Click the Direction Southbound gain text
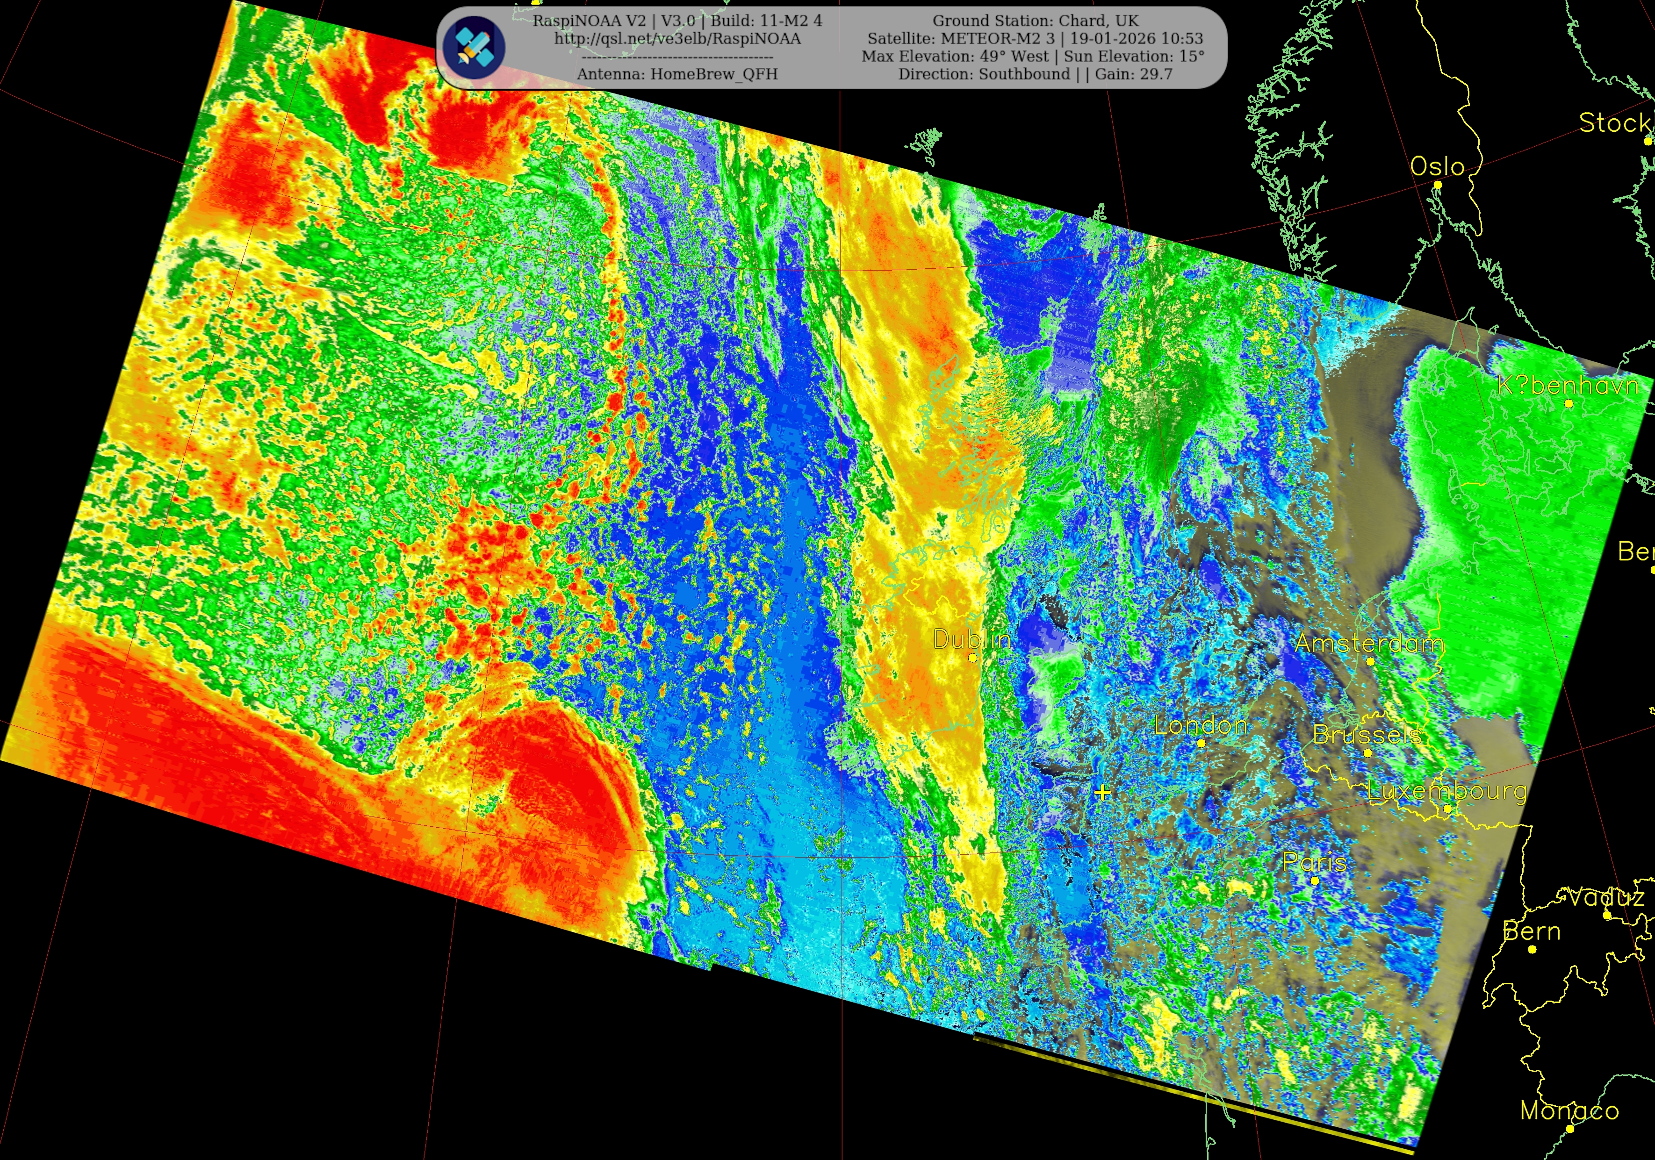This screenshot has height=1160, width=1655. (x=1035, y=74)
